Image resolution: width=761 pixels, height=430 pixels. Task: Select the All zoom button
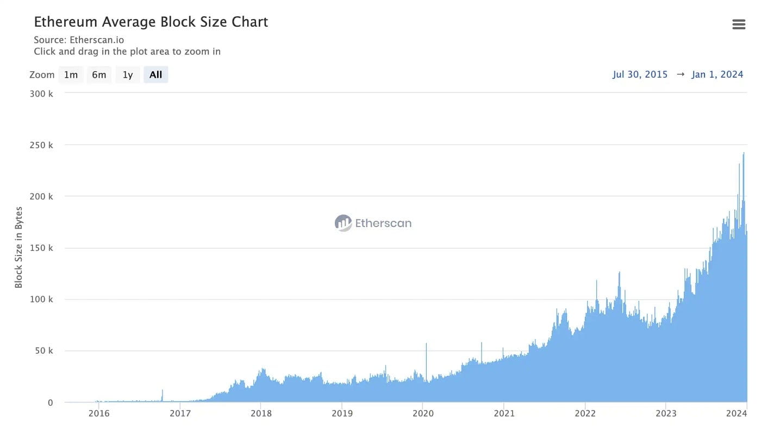click(156, 75)
